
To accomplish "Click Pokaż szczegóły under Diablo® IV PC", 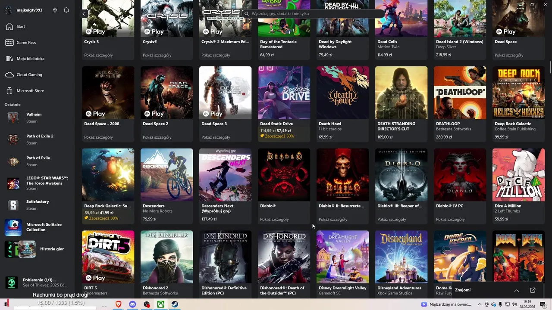I will click(450, 219).
